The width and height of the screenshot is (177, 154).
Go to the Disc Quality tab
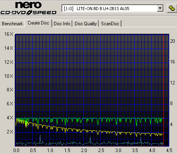tap(86, 24)
